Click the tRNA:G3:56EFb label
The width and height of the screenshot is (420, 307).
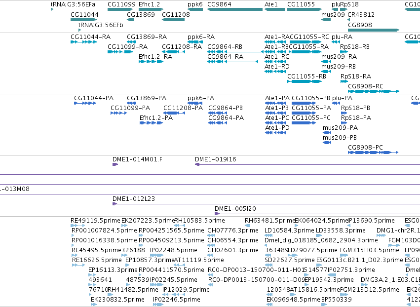point(101,25)
